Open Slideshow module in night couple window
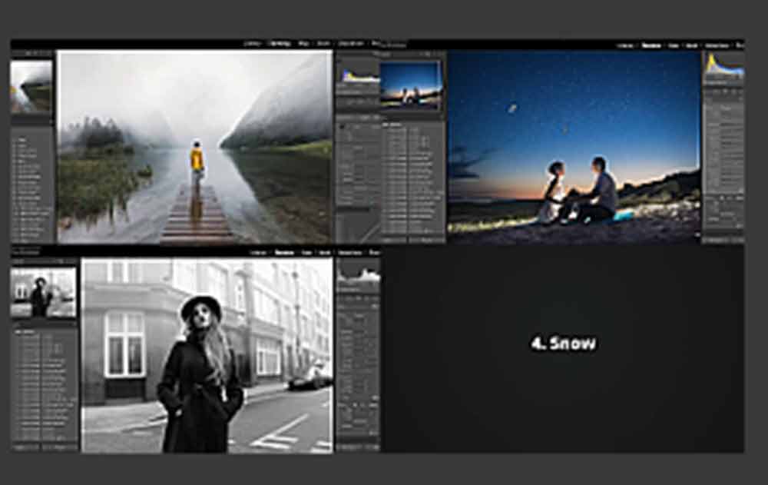768x485 pixels. pyautogui.click(x=717, y=45)
